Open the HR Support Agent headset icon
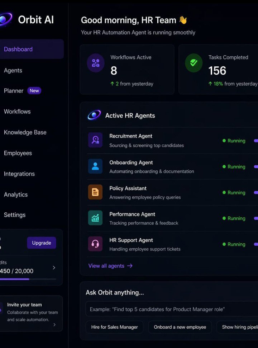Viewport: 258px width, 348px height. (x=95, y=244)
